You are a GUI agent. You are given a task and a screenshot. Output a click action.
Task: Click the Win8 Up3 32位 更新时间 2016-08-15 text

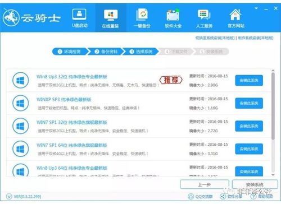[x=209, y=76]
